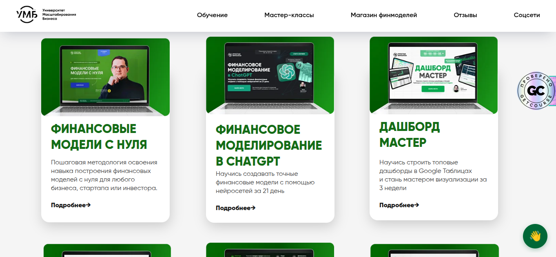Click the ФИНАНСОВОЕ МОДЕЛИРОВАНИЕ В CHATGPT heading
This screenshot has width=556, height=257.
click(269, 145)
